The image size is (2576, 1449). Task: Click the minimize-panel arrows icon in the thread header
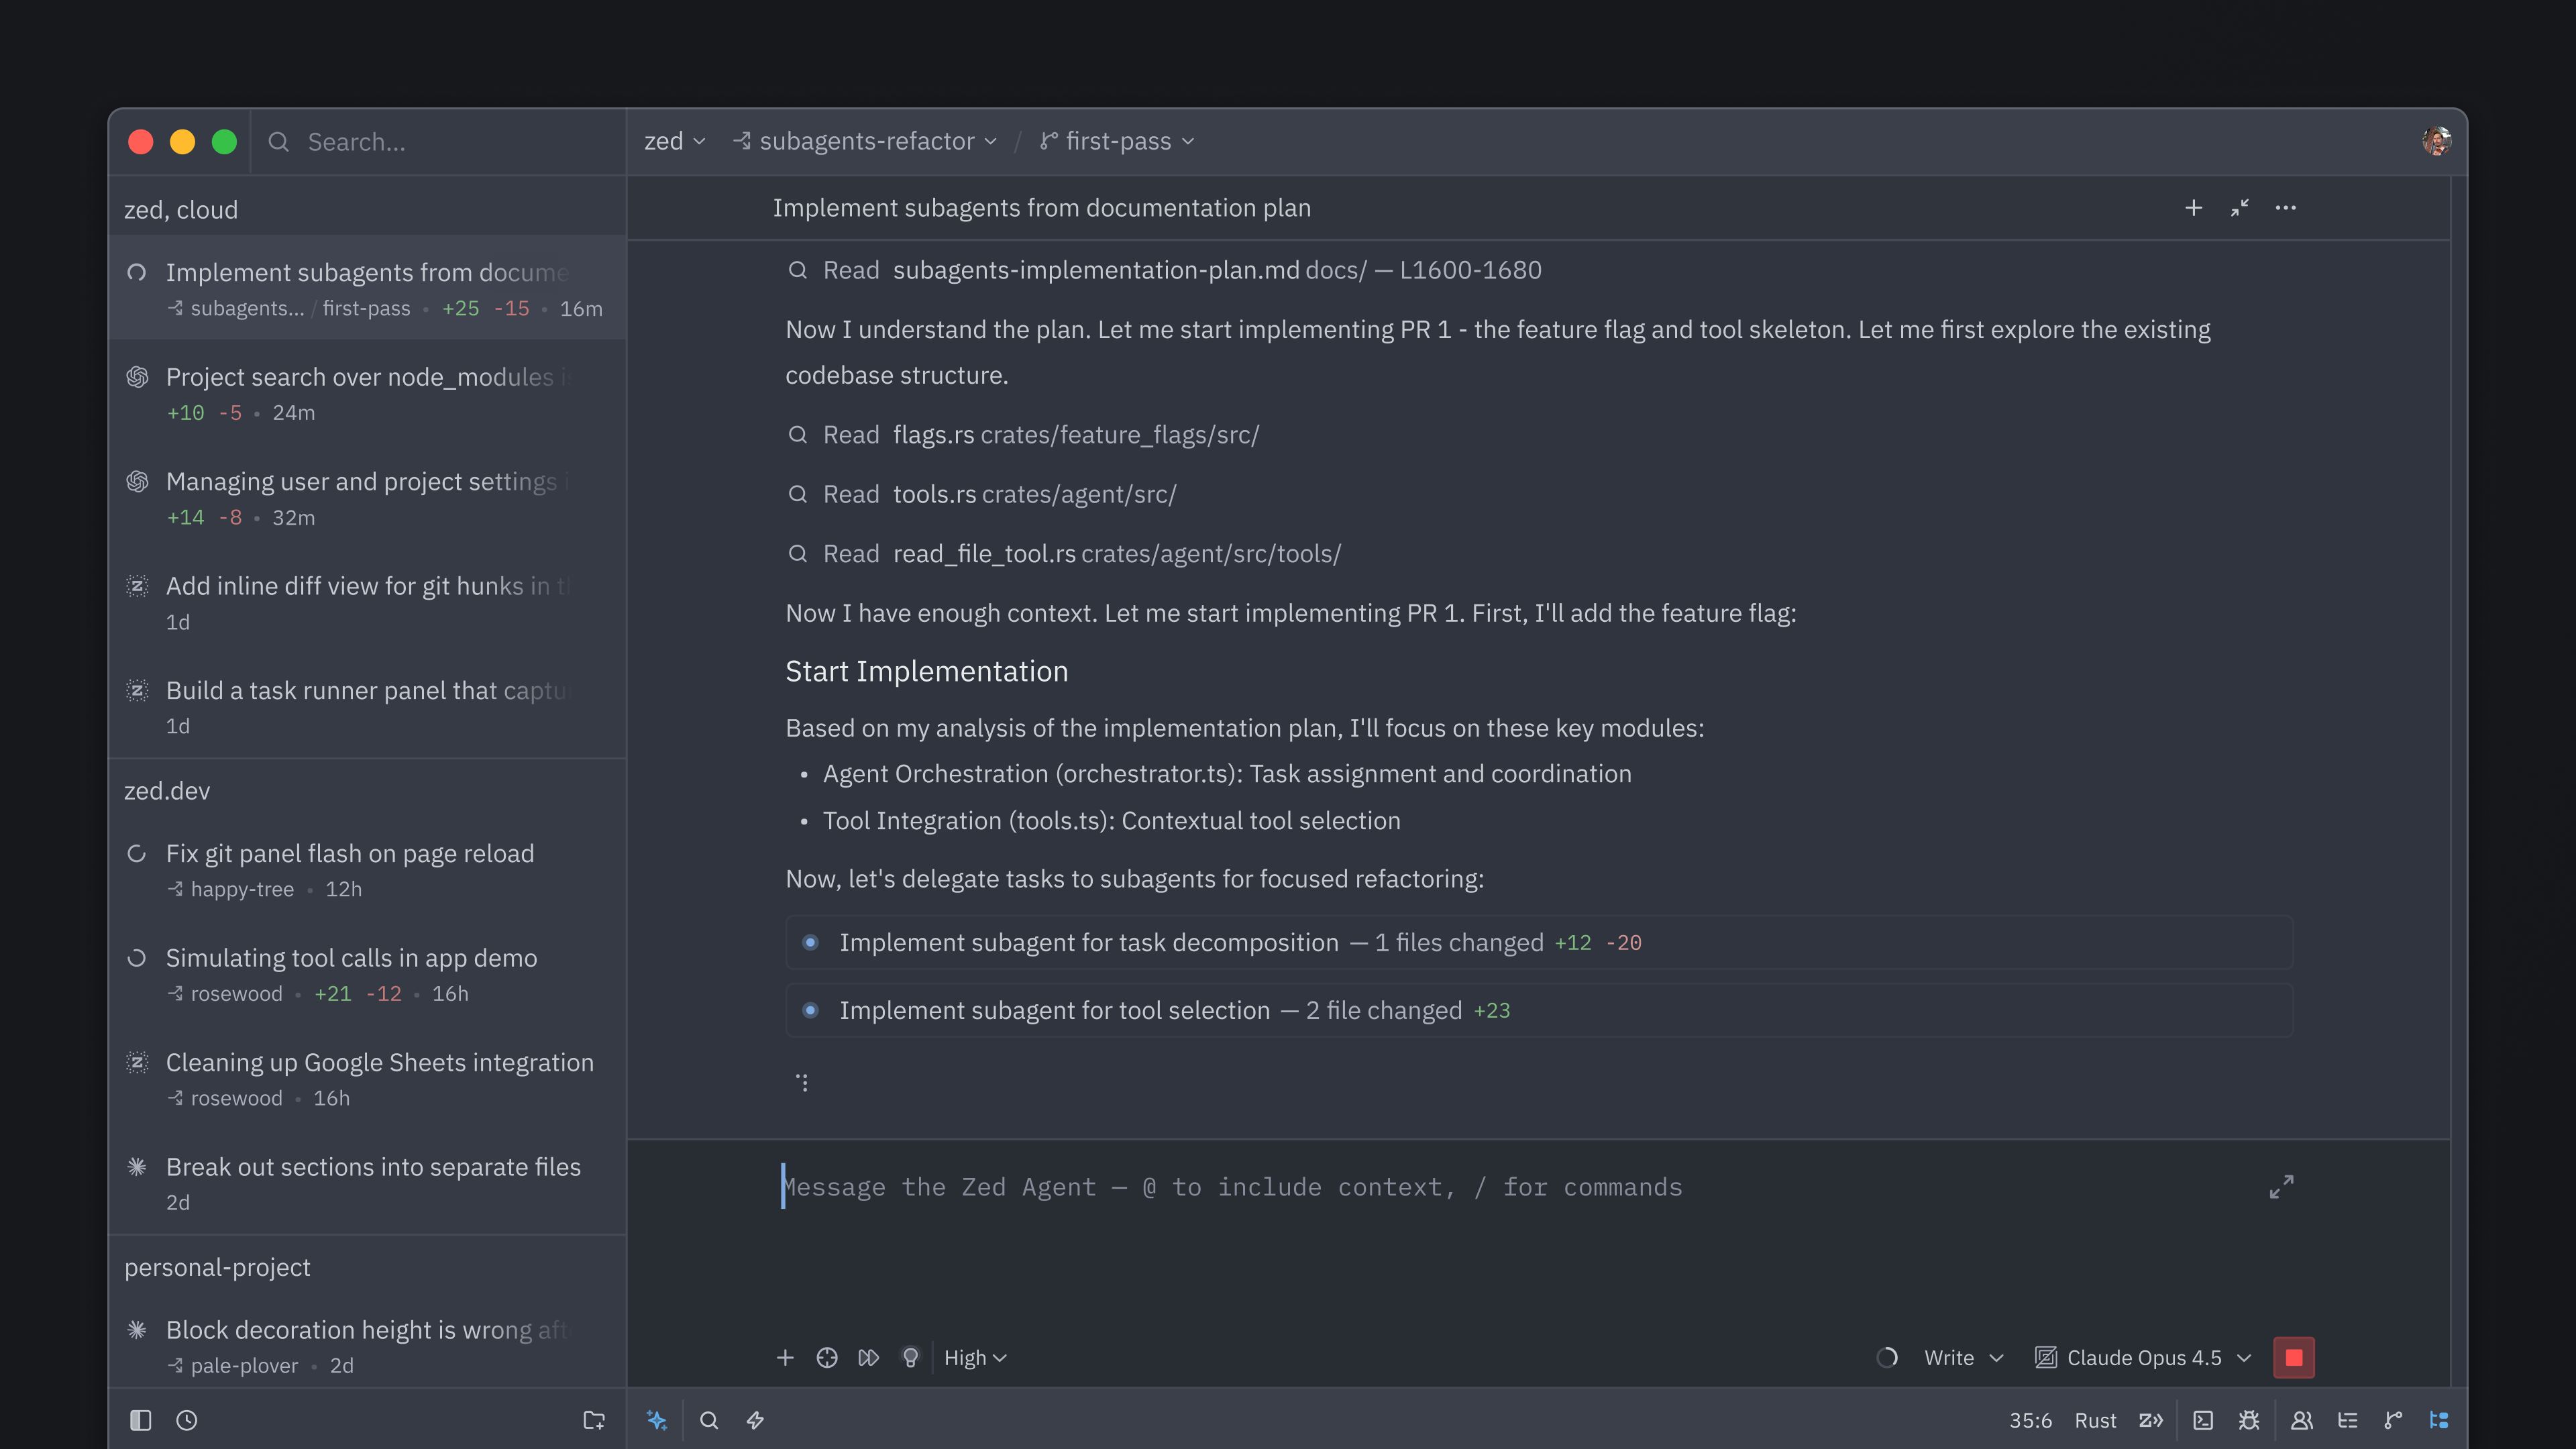point(2240,208)
